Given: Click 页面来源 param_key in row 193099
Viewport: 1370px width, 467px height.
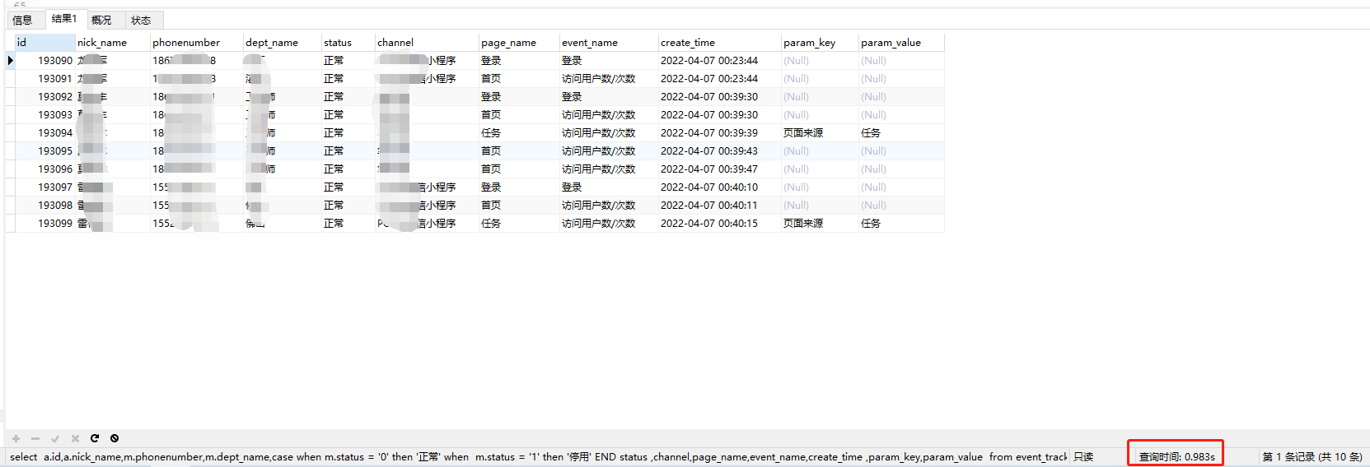Looking at the screenshot, I should click(x=820, y=223).
